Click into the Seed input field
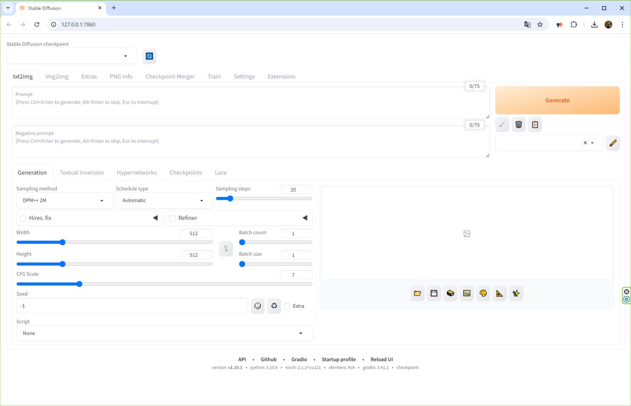 [132, 306]
